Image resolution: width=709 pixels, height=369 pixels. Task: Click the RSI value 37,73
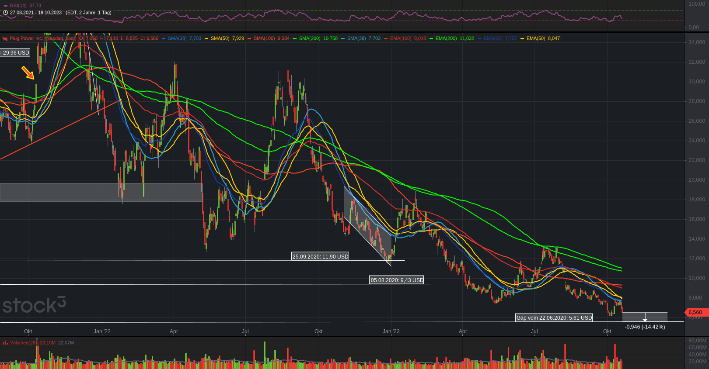[x=35, y=6]
